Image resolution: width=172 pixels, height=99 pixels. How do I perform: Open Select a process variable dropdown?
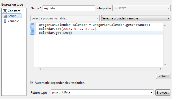click(65, 18)
